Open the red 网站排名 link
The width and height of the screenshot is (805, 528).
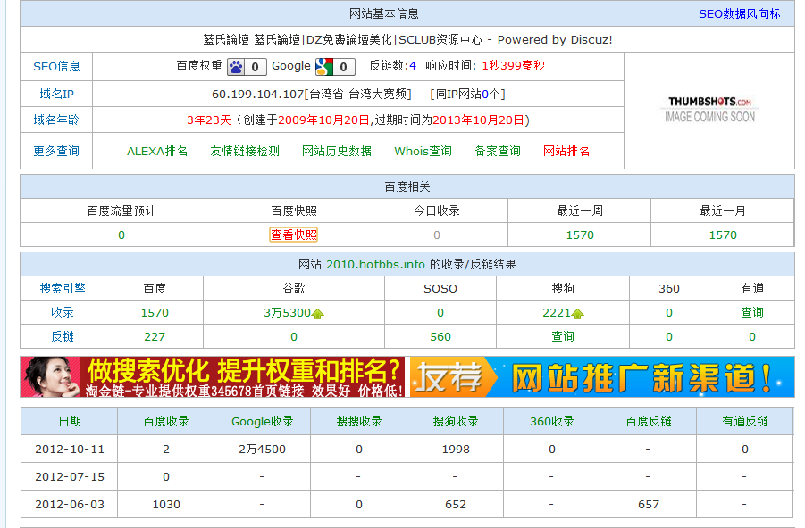pos(566,152)
